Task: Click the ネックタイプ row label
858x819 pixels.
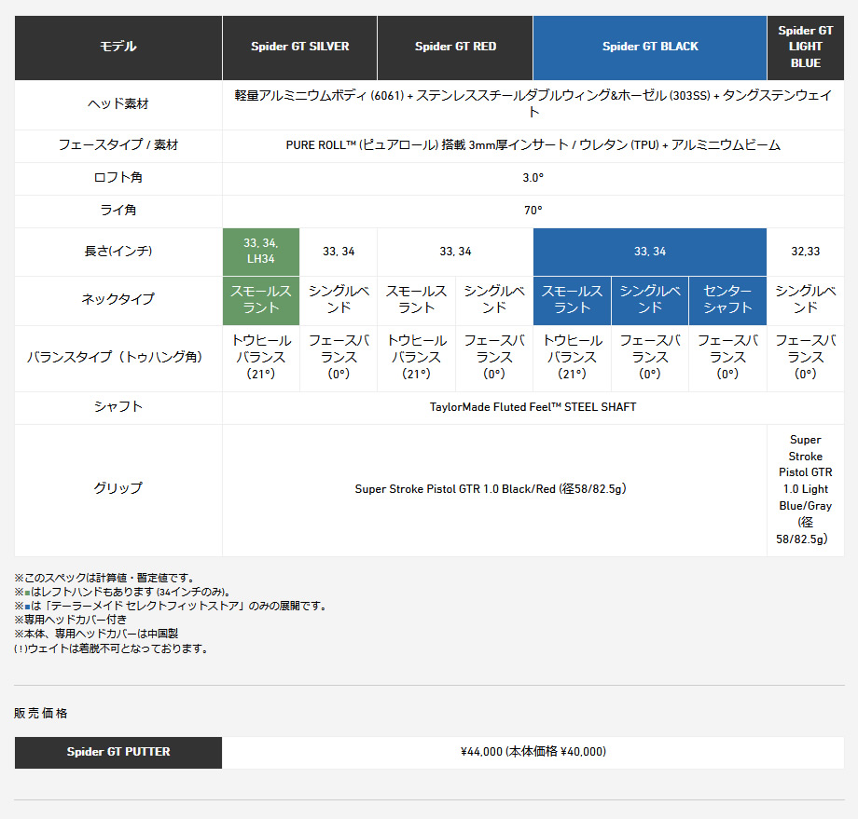Action: pyautogui.click(x=118, y=300)
